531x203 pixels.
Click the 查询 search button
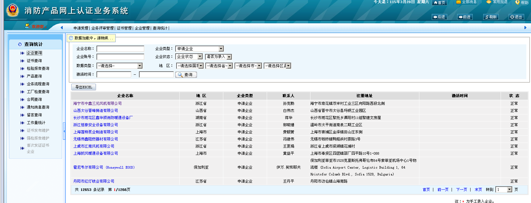pos(186,74)
